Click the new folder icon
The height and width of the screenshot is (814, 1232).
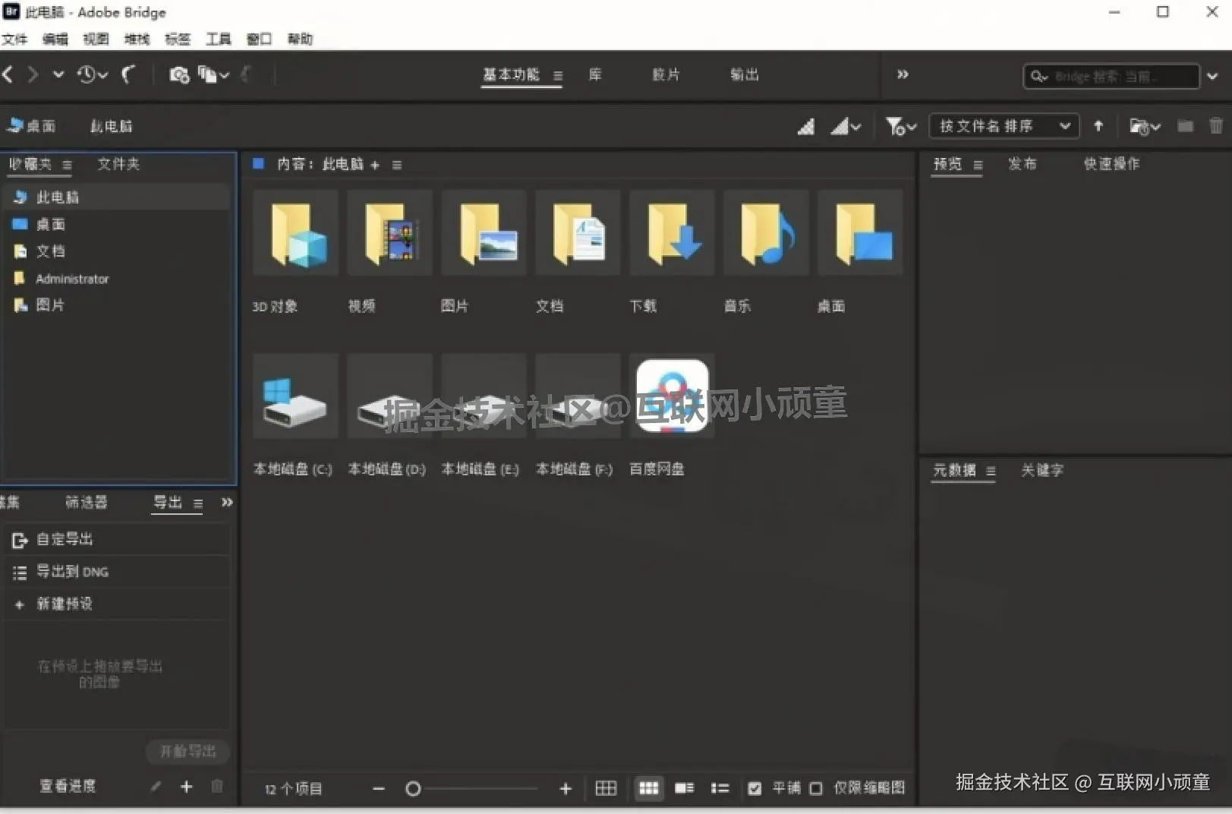pyautogui.click(x=1184, y=125)
